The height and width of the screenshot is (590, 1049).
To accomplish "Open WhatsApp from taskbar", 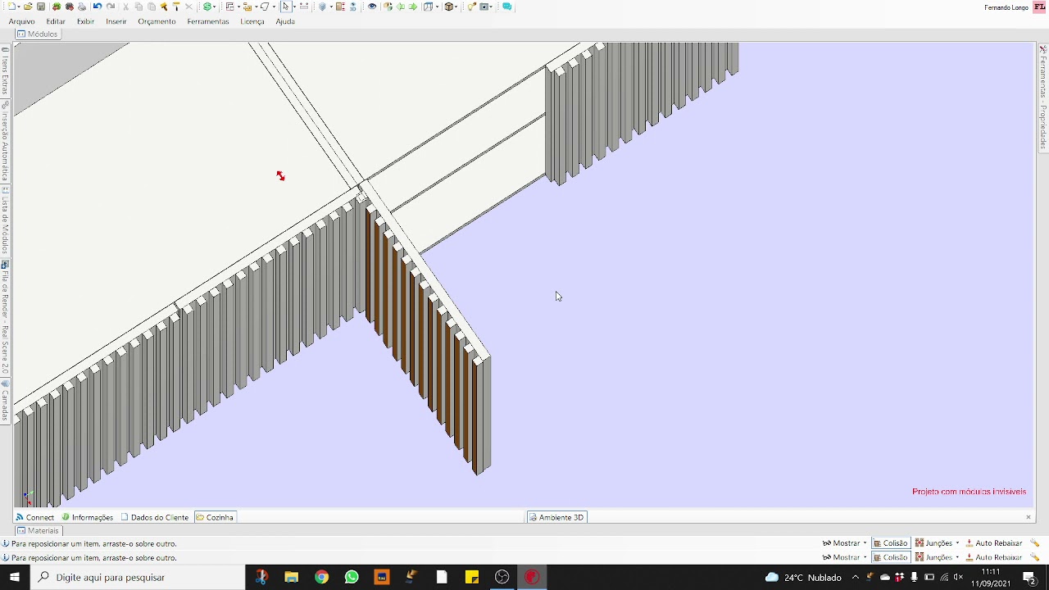I will click(352, 577).
